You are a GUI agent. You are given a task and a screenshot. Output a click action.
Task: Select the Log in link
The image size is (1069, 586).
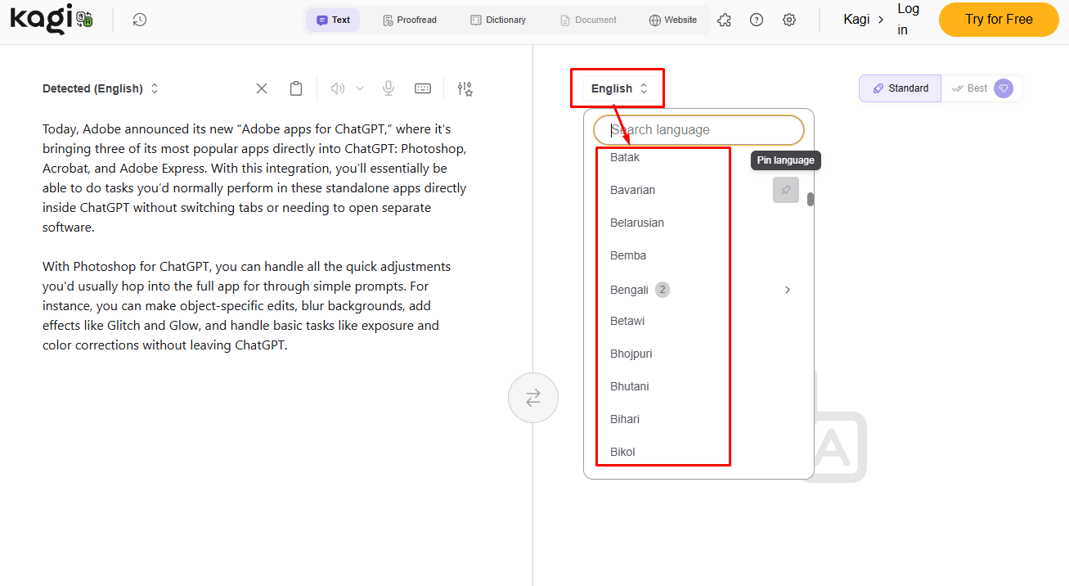[x=907, y=19]
